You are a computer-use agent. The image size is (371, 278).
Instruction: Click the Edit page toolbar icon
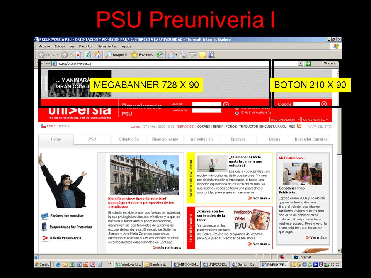pyautogui.click(x=192, y=55)
